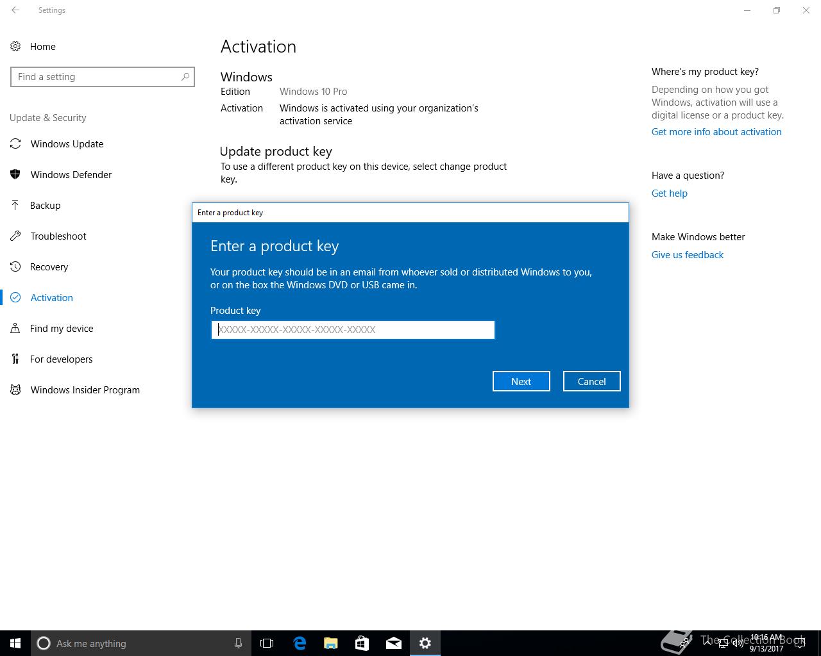The width and height of the screenshot is (821, 656).
Task: Open Microsoft Store from taskbar
Action: coord(362,643)
